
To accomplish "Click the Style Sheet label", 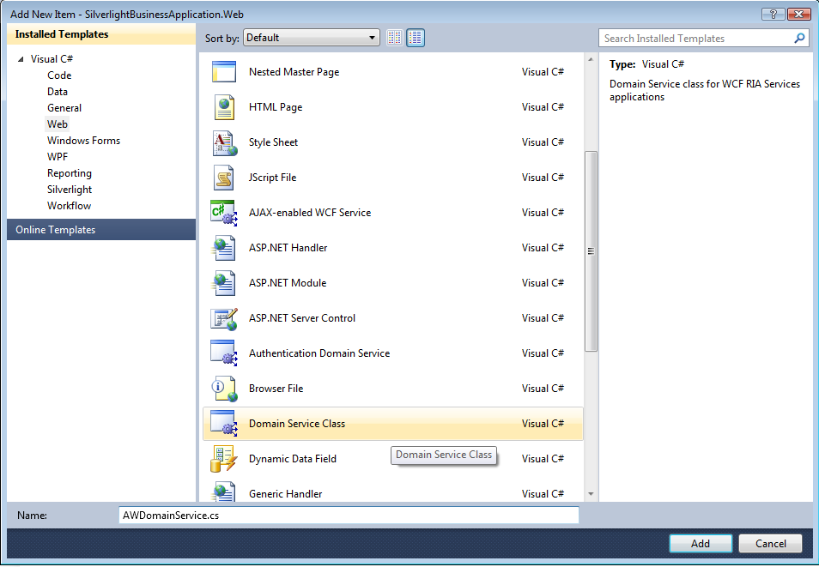I will (x=273, y=142).
